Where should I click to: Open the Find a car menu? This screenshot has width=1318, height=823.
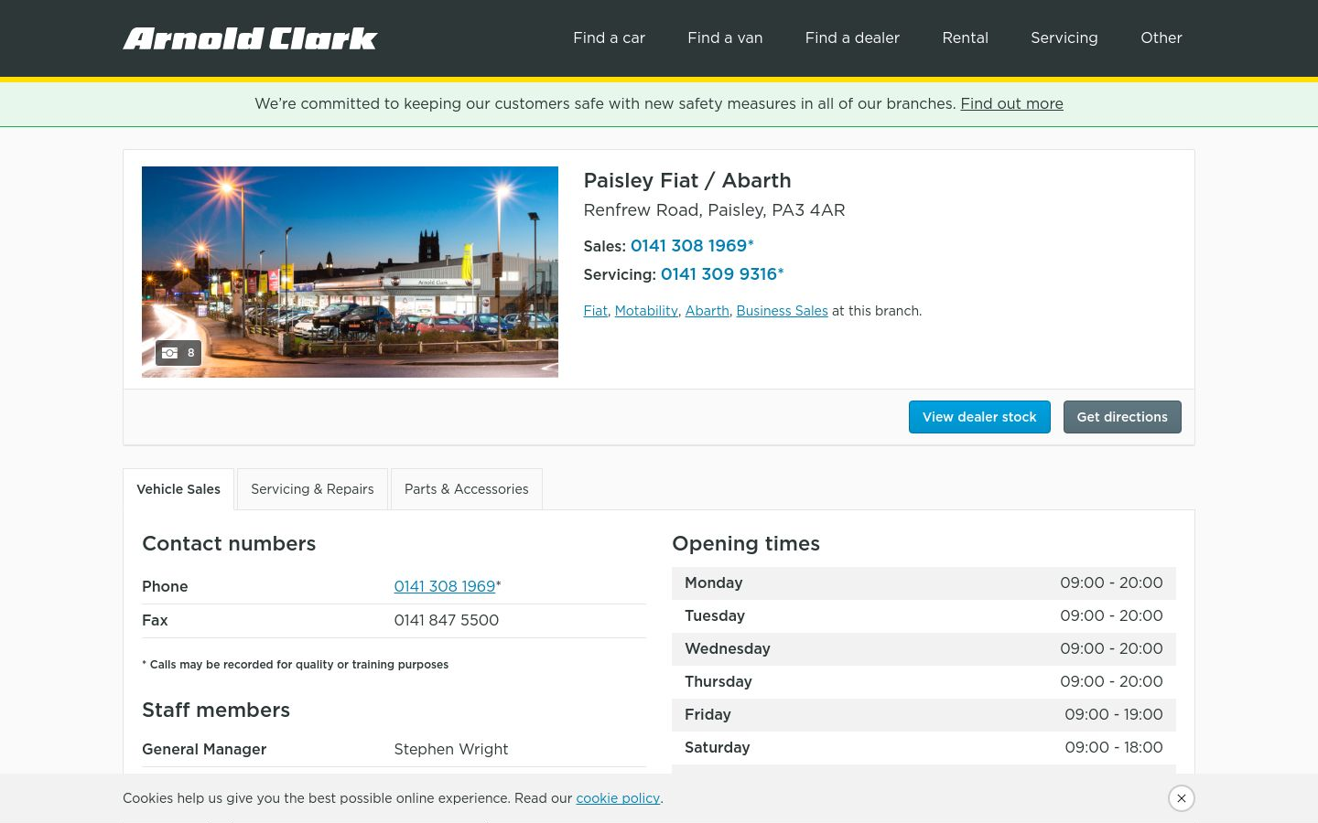coord(609,37)
